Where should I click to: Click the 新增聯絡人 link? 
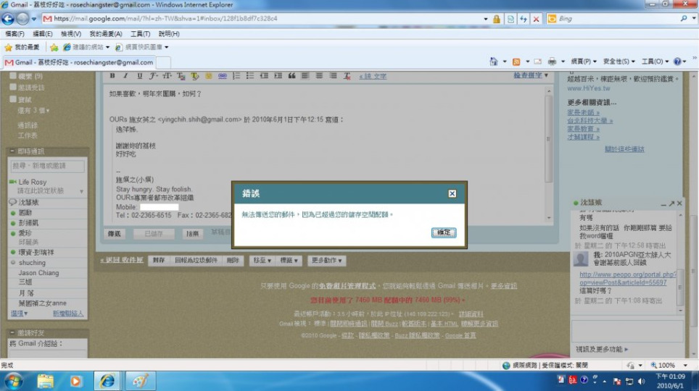pos(67,314)
